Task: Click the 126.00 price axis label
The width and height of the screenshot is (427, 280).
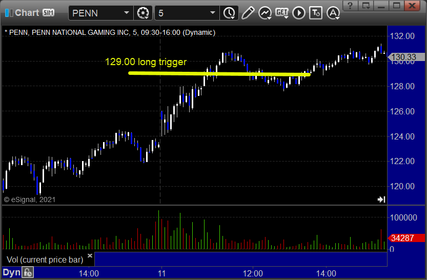Action: click(x=402, y=111)
